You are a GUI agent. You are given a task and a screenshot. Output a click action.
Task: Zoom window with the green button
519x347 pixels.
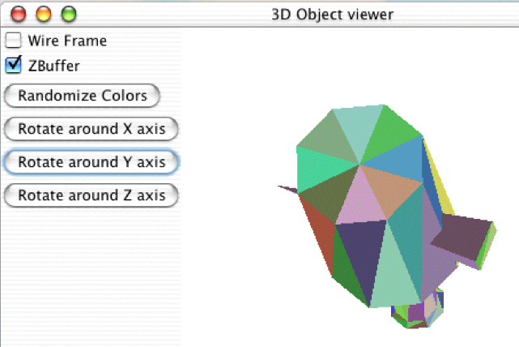click(69, 15)
